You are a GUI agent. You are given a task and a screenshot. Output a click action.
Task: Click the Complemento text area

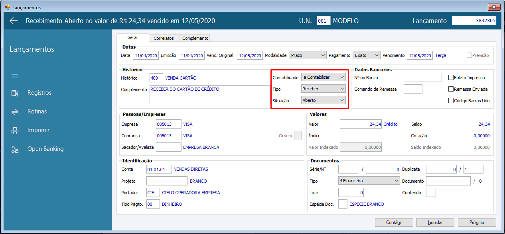coord(210,95)
